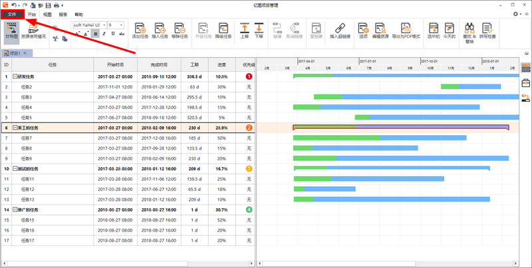Select the 甘特图 (Gantt Chart) view button
The image size is (532, 268).
click(11, 31)
